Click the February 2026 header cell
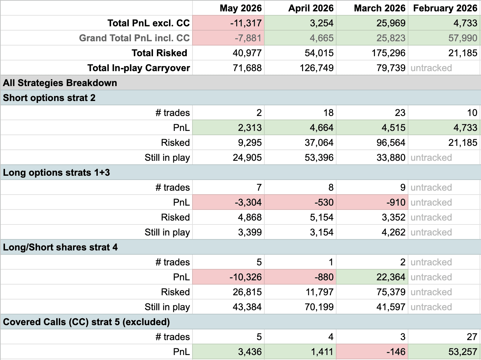Viewport: 481px width, 360px height. click(444, 8)
